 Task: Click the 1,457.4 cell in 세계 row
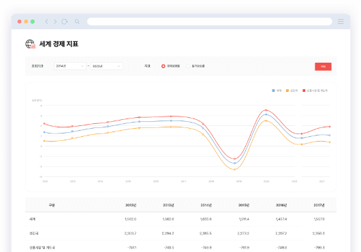click(281, 219)
